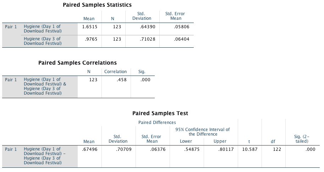Click the Pair 1 label in Correlations table
Screen dimensions: 324x172
click(x=11, y=79)
